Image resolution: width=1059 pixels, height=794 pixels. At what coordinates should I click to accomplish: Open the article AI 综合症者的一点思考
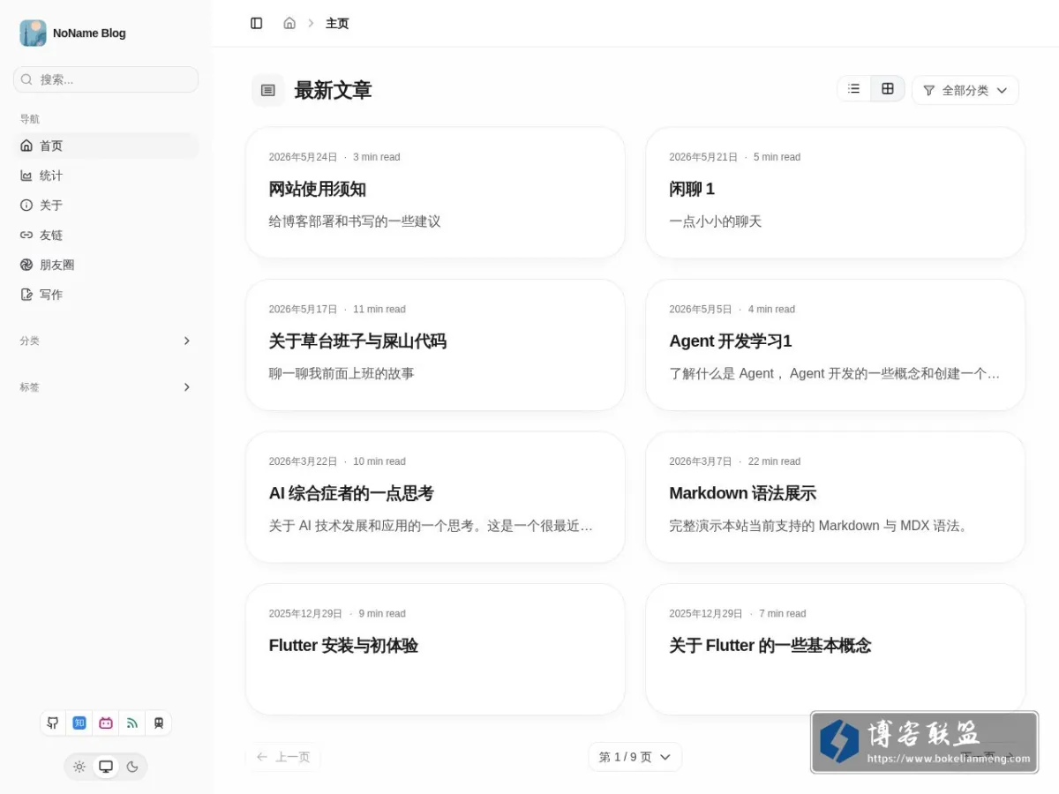[x=351, y=493]
